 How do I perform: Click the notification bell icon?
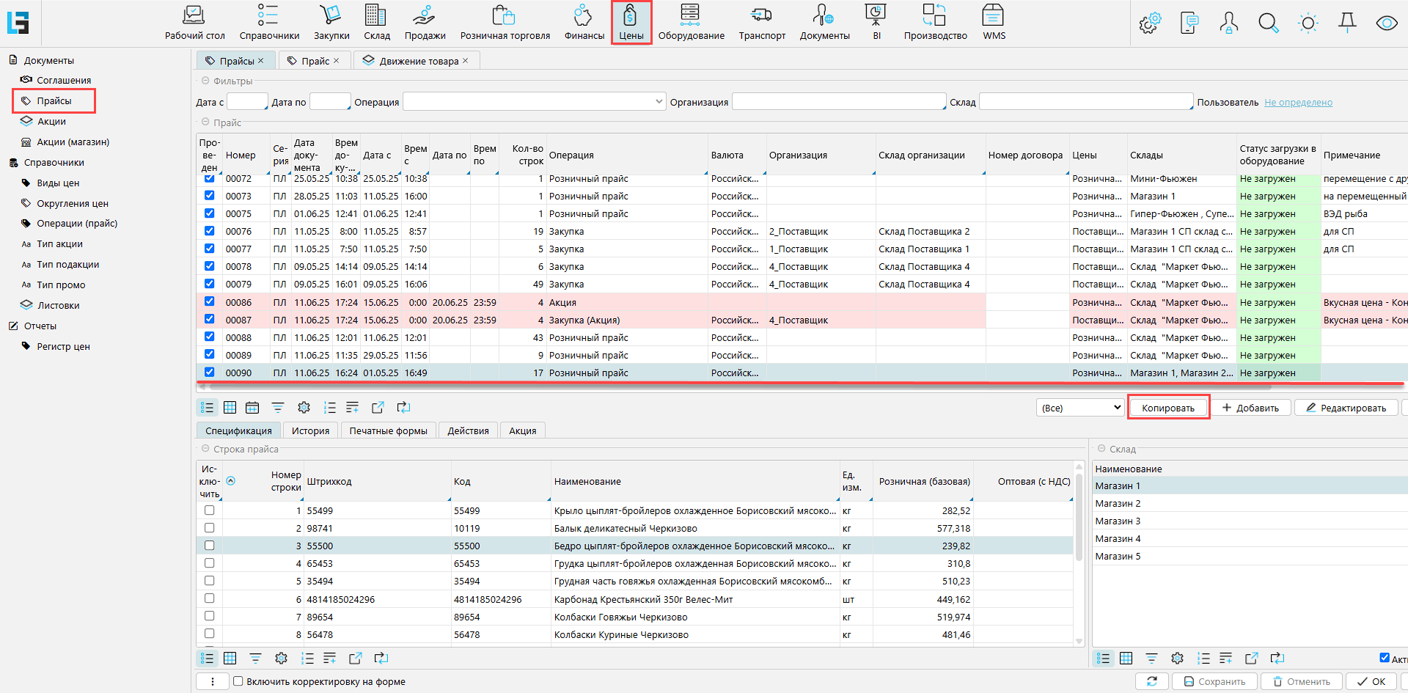[1347, 23]
